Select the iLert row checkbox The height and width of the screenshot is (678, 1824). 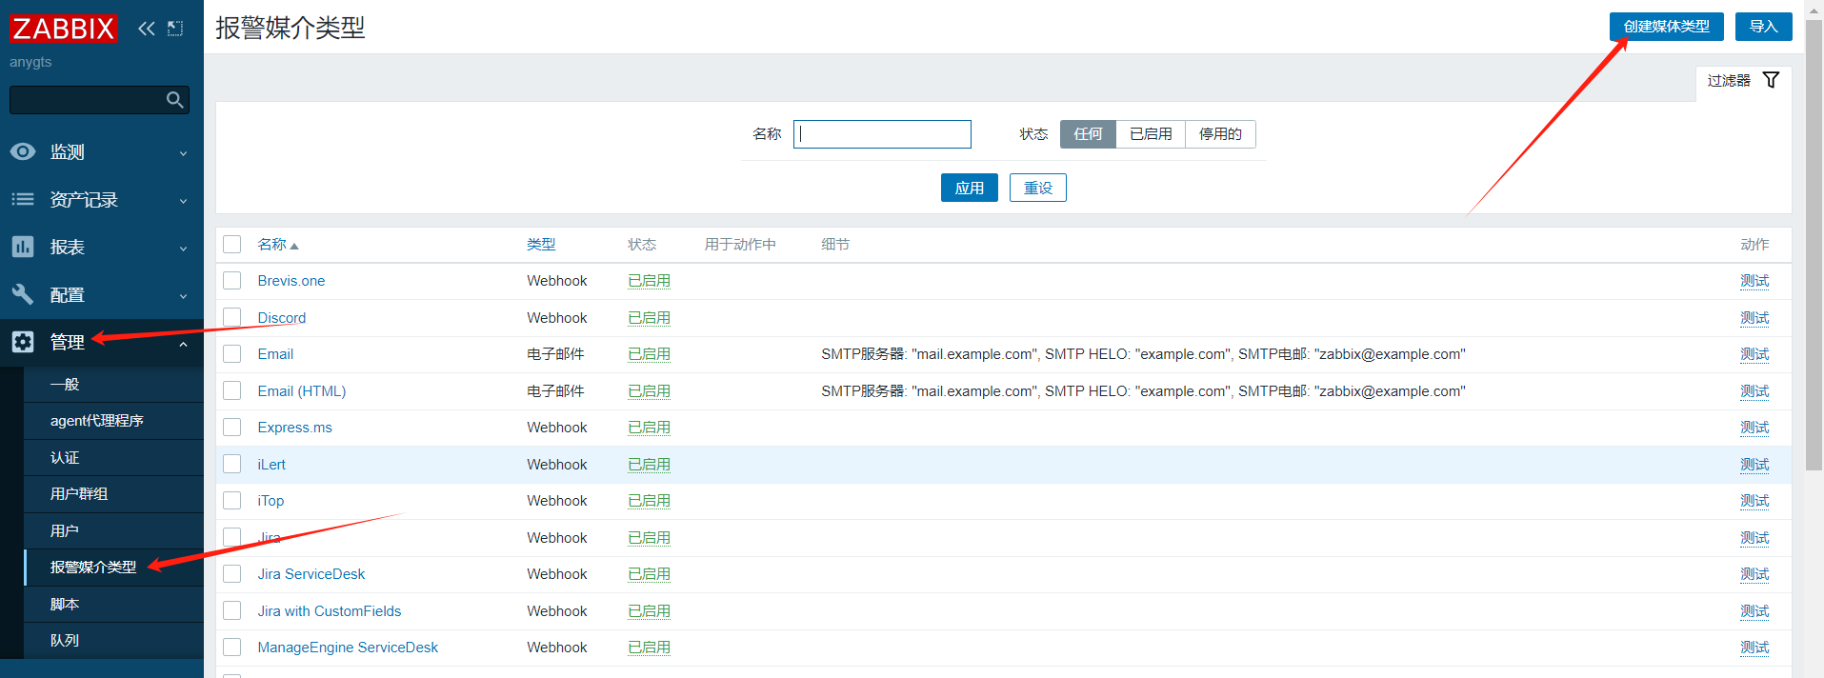(232, 465)
